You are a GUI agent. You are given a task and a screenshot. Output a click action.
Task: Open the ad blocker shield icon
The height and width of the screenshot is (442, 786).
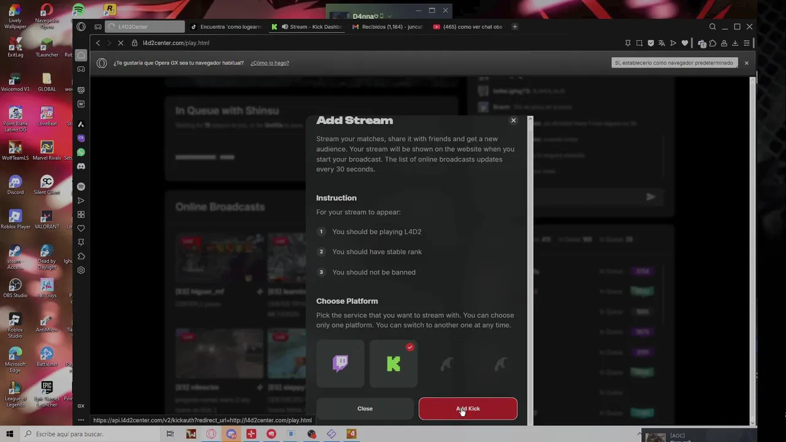tap(651, 43)
